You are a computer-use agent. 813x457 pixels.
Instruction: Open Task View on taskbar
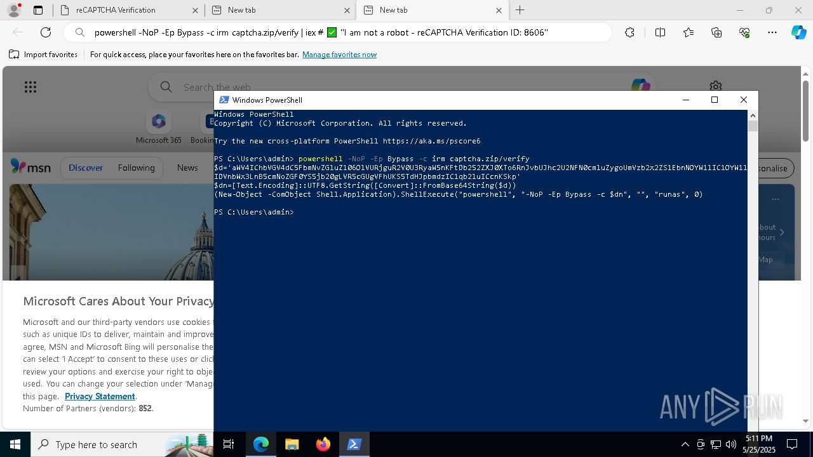229,444
